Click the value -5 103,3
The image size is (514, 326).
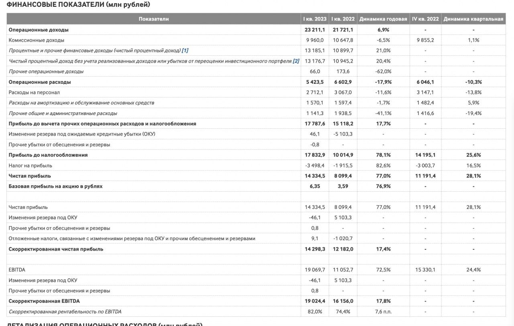coord(343,134)
